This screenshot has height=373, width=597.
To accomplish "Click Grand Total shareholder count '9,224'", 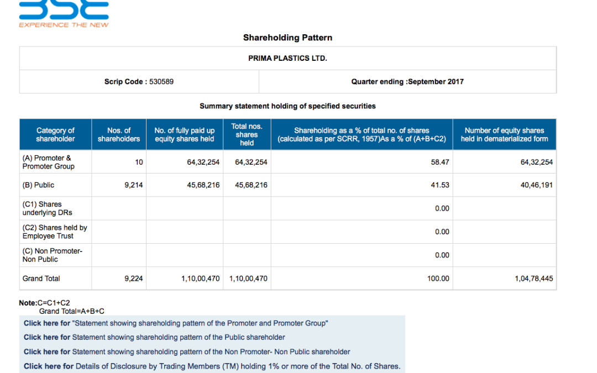I will [134, 279].
